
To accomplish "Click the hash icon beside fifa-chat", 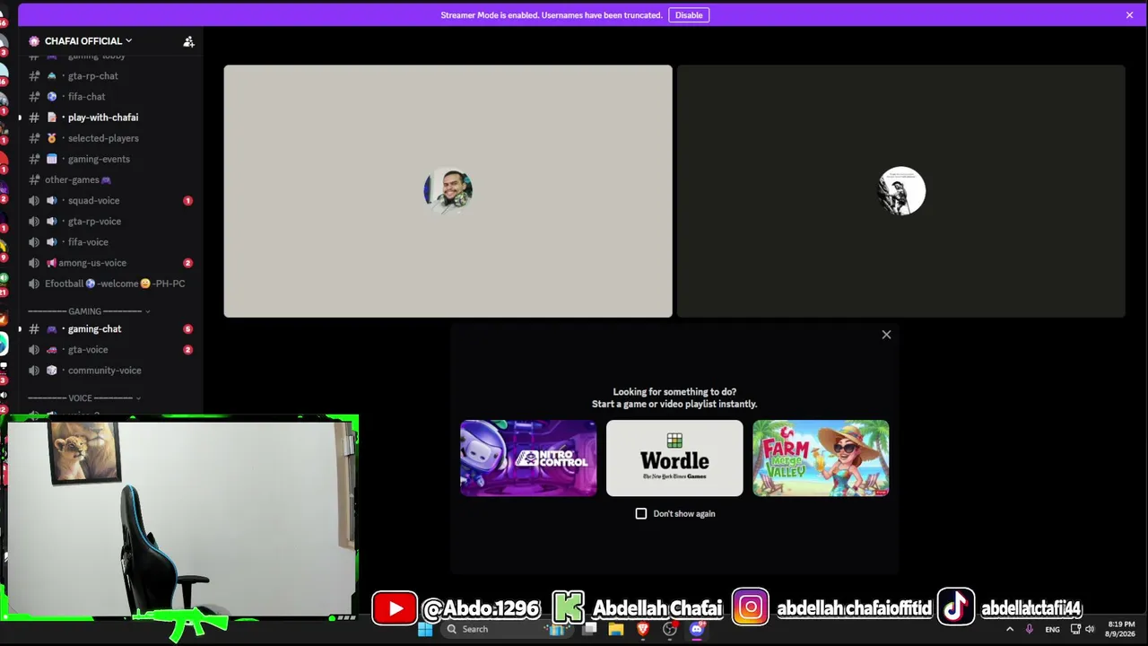I will (x=34, y=97).
